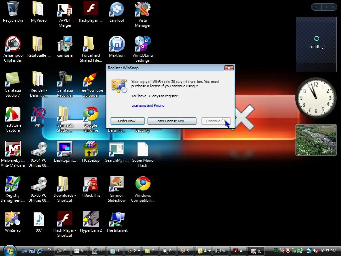Select the Google Chrome desktop icon
This screenshot has height=256, width=341.
pos(91,114)
